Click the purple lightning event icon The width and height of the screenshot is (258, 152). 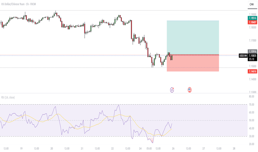pyautogui.click(x=172, y=90)
